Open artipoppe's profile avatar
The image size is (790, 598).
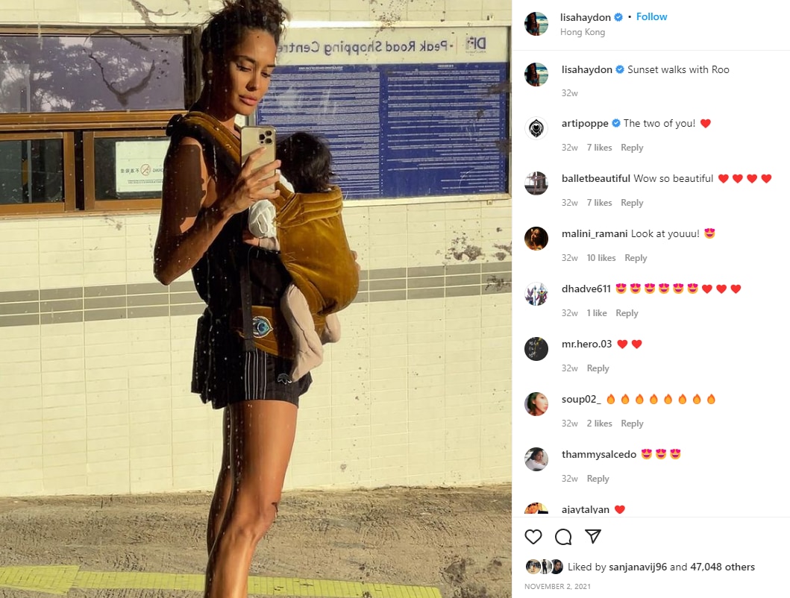pyautogui.click(x=536, y=128)
